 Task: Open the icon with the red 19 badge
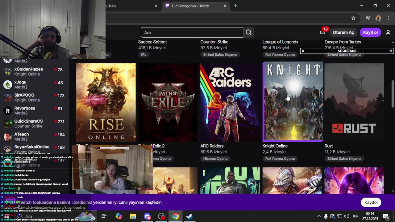323,32
